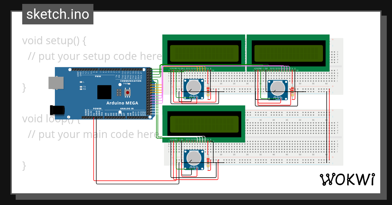Viewport: 392px width, 205px height.
Task: Toggle the L LED indicator on the Arduino
Action: click(81, 82)
